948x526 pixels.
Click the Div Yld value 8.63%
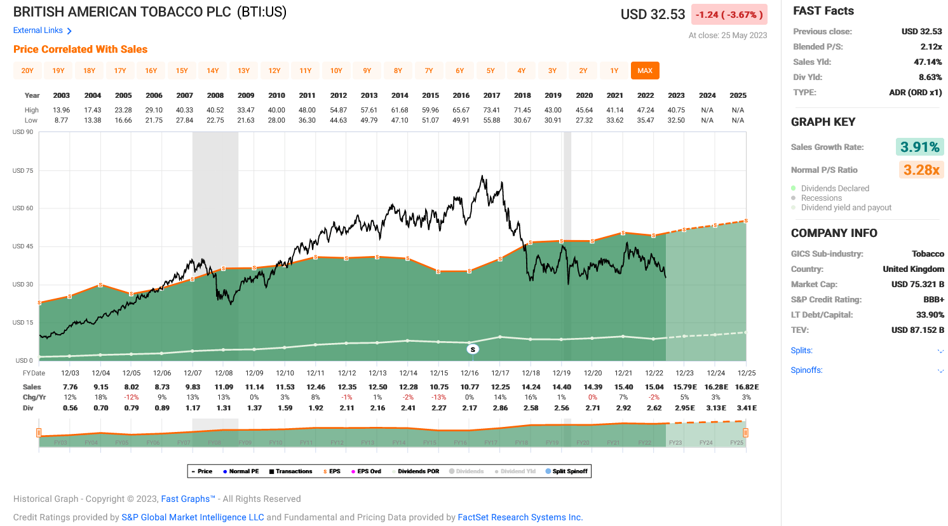pyautogui.click(x=930, y=77)
